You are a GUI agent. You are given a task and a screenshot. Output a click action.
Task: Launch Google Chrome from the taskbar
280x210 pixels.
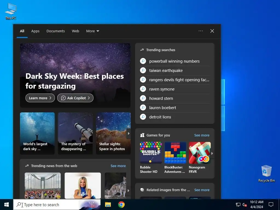pos(121,205)
